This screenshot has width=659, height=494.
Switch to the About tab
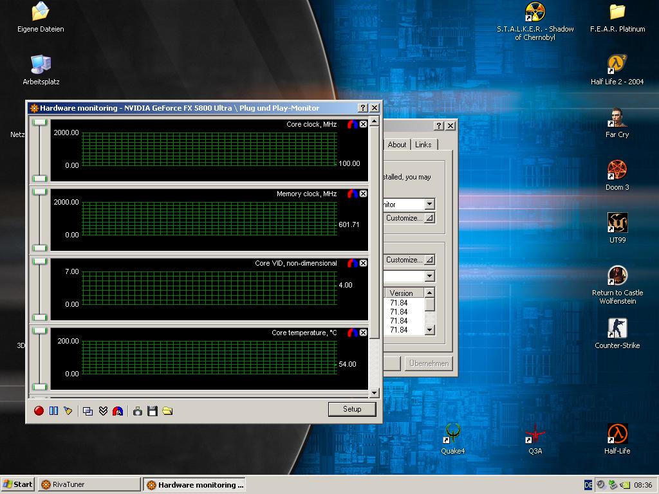[396, 145]
